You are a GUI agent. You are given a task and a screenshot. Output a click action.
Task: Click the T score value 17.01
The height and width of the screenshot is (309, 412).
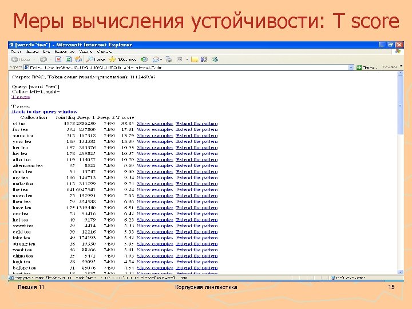128,129
